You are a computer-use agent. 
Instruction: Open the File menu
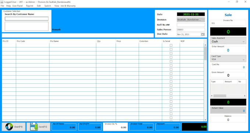[3, 6]
